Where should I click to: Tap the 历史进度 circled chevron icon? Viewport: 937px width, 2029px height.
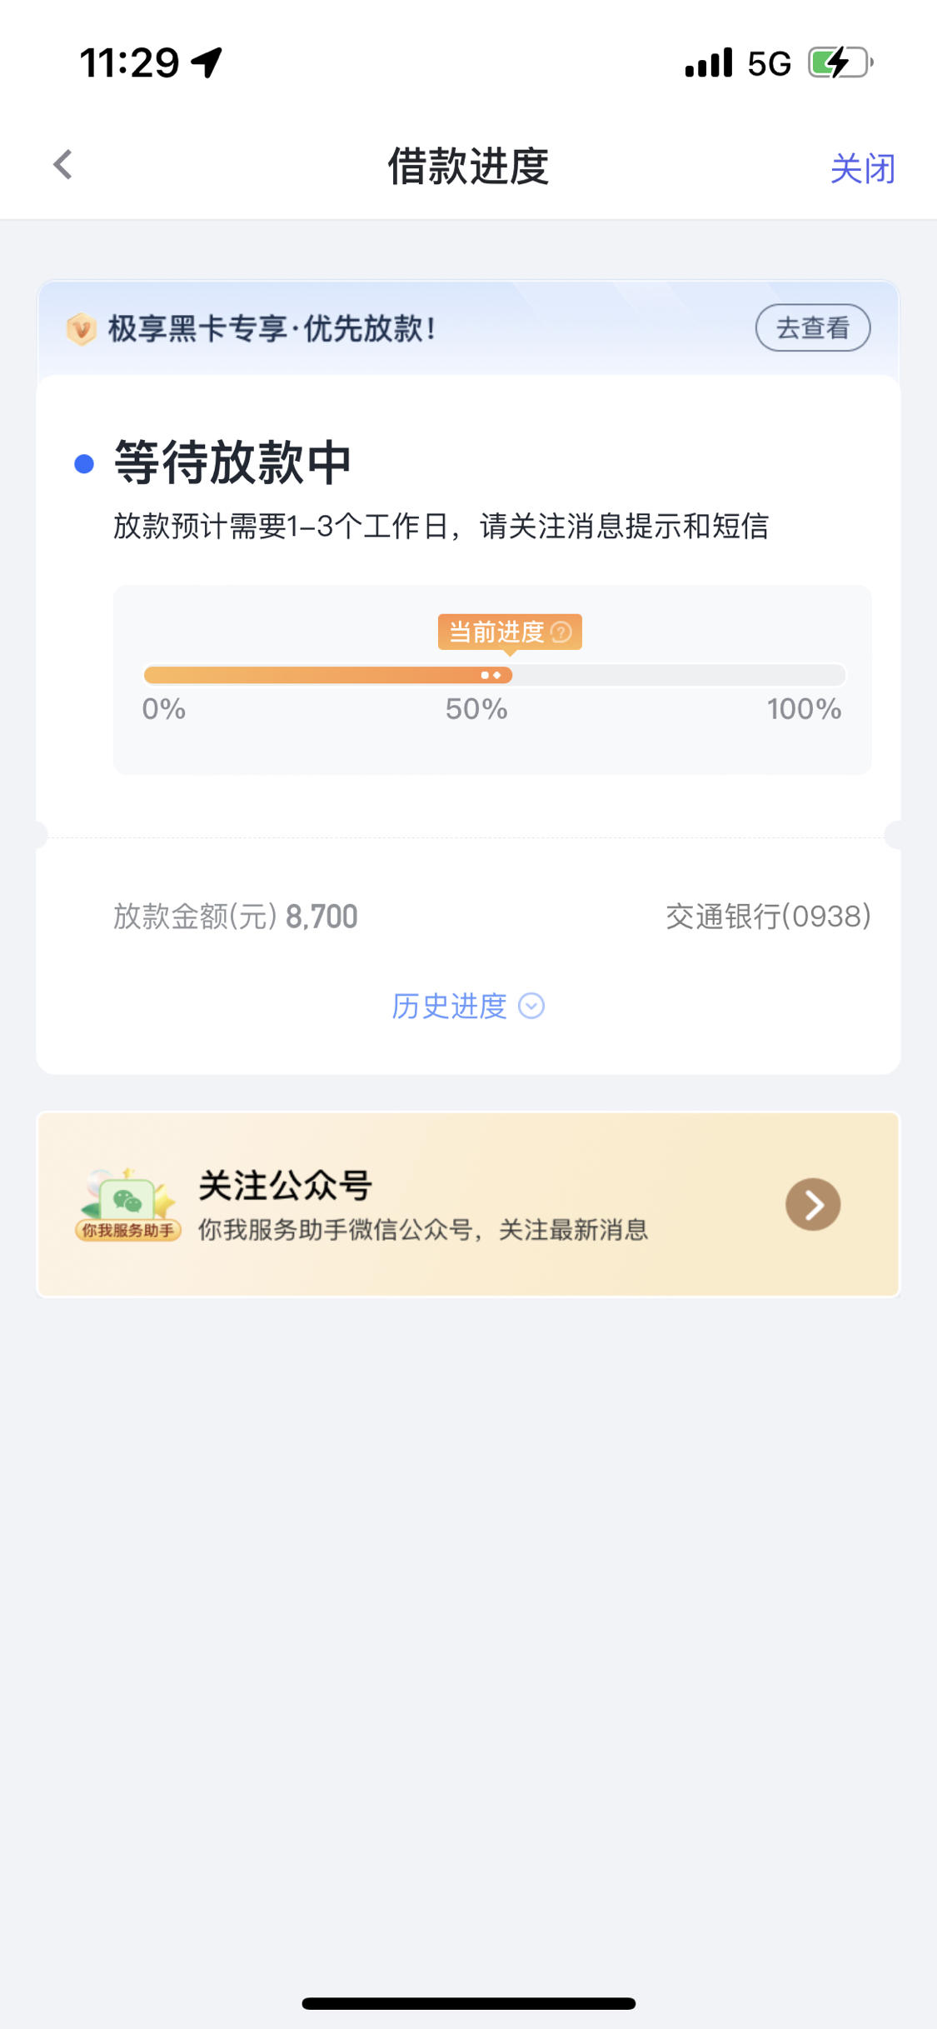coord(531,1006)
